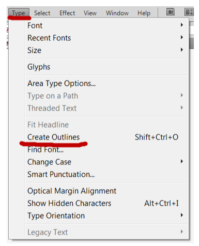Toggle Optical Margin Alignment
The height and width of the screenshot is (246, 199).
(106, 191)
